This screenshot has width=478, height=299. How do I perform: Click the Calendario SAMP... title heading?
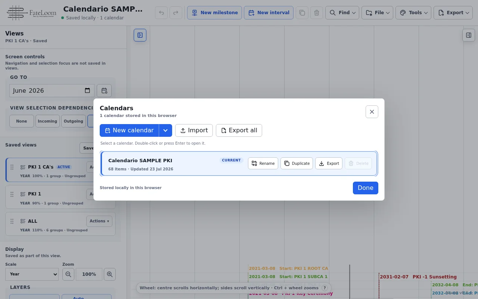click(103, 9)
